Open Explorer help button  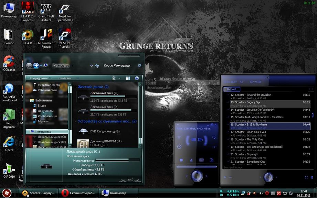tap(137, 78)
